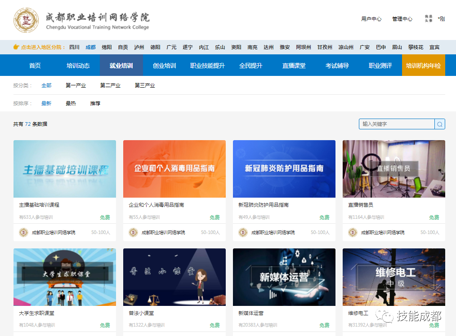Click provider logo under 直播销售员 card

pyautogui.click(x=353, y=232)
